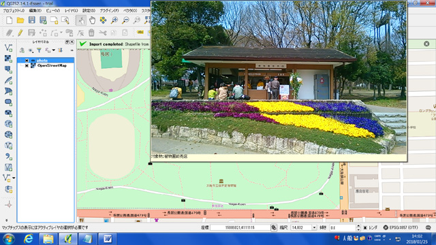Open the Plugins menu
Viewport: 436px width, 245px height.
click(x=109, y=11)
